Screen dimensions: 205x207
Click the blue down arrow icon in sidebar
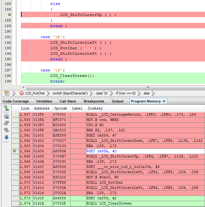[x=6, y=137]
